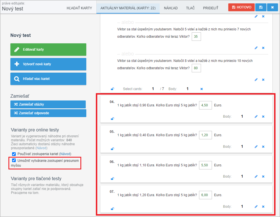Click the lock icon next to Select cards
Viewport: 280px width, 217px height.
click(112, 89)
